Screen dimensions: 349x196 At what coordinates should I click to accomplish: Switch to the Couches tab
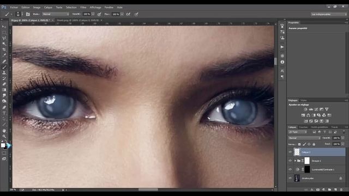303,127
